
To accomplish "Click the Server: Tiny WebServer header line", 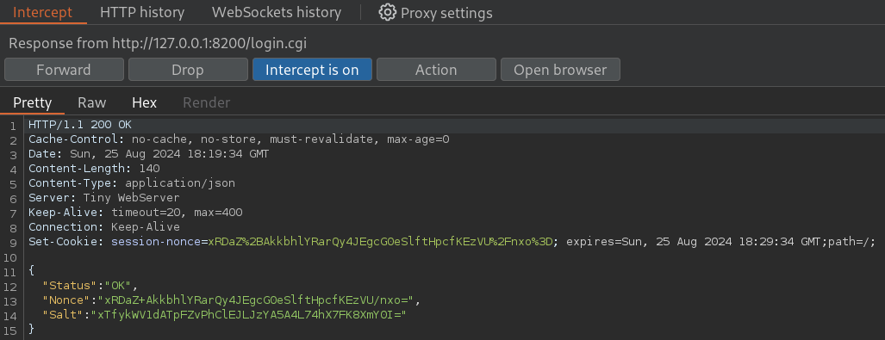I will tap(104, 198).
